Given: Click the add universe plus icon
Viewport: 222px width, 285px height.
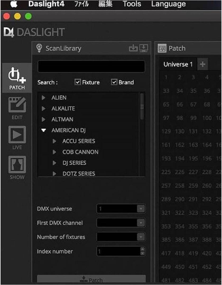Looking at the screenshot, I should coord(202,64).
